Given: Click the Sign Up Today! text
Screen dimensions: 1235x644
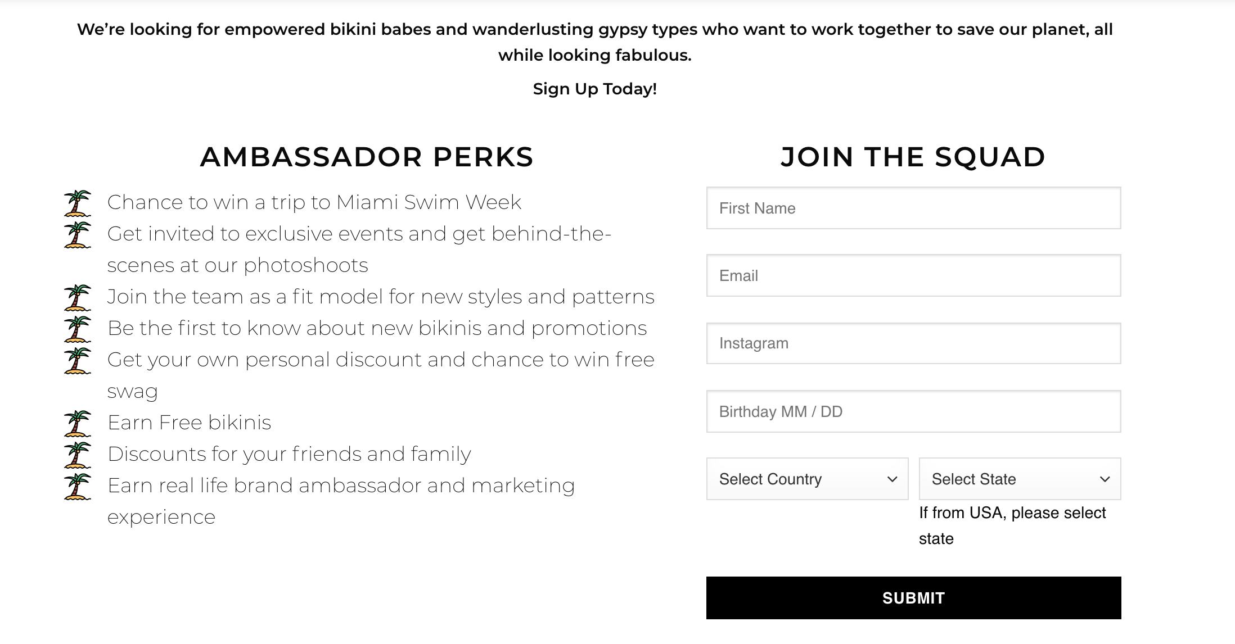Looking at the screenshot, I should [594, 88].
